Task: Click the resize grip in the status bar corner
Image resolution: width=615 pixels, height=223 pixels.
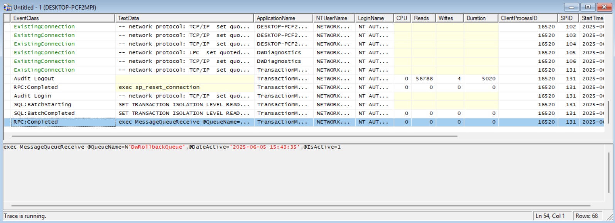Action: (610, 218)
